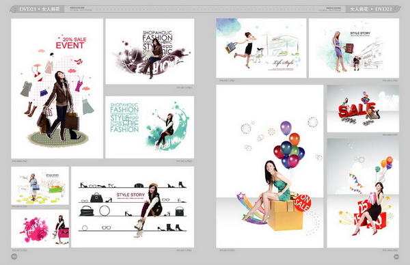
Task: Select the Life Style running woman thumbnail
Action: click(x=261, y=48)
